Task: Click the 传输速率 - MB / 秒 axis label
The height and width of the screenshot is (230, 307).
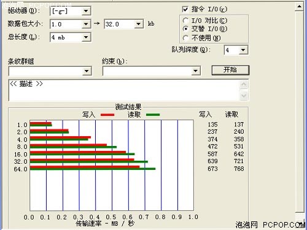Action: tap(105, 223)
